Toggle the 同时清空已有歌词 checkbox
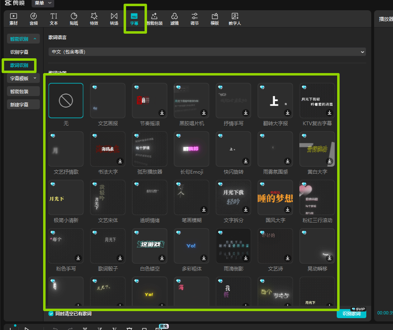393x330 pixels. (51, 314)
